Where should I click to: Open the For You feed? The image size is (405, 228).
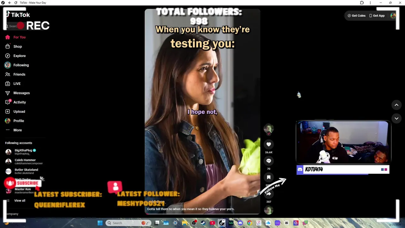(x=19, y=37)
